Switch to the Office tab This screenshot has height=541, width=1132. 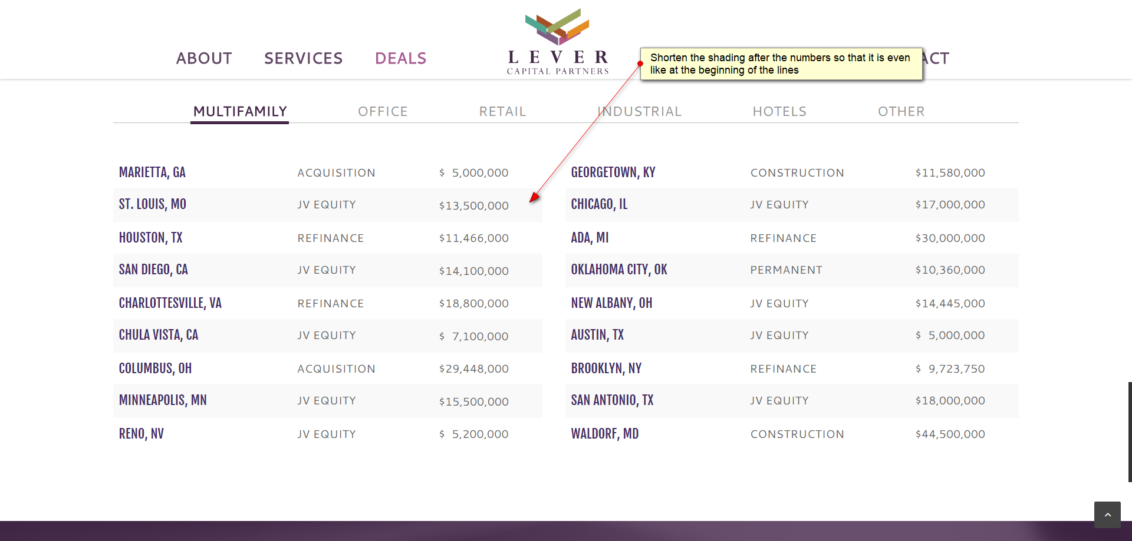pyautogui.click(x=383, y=111)
